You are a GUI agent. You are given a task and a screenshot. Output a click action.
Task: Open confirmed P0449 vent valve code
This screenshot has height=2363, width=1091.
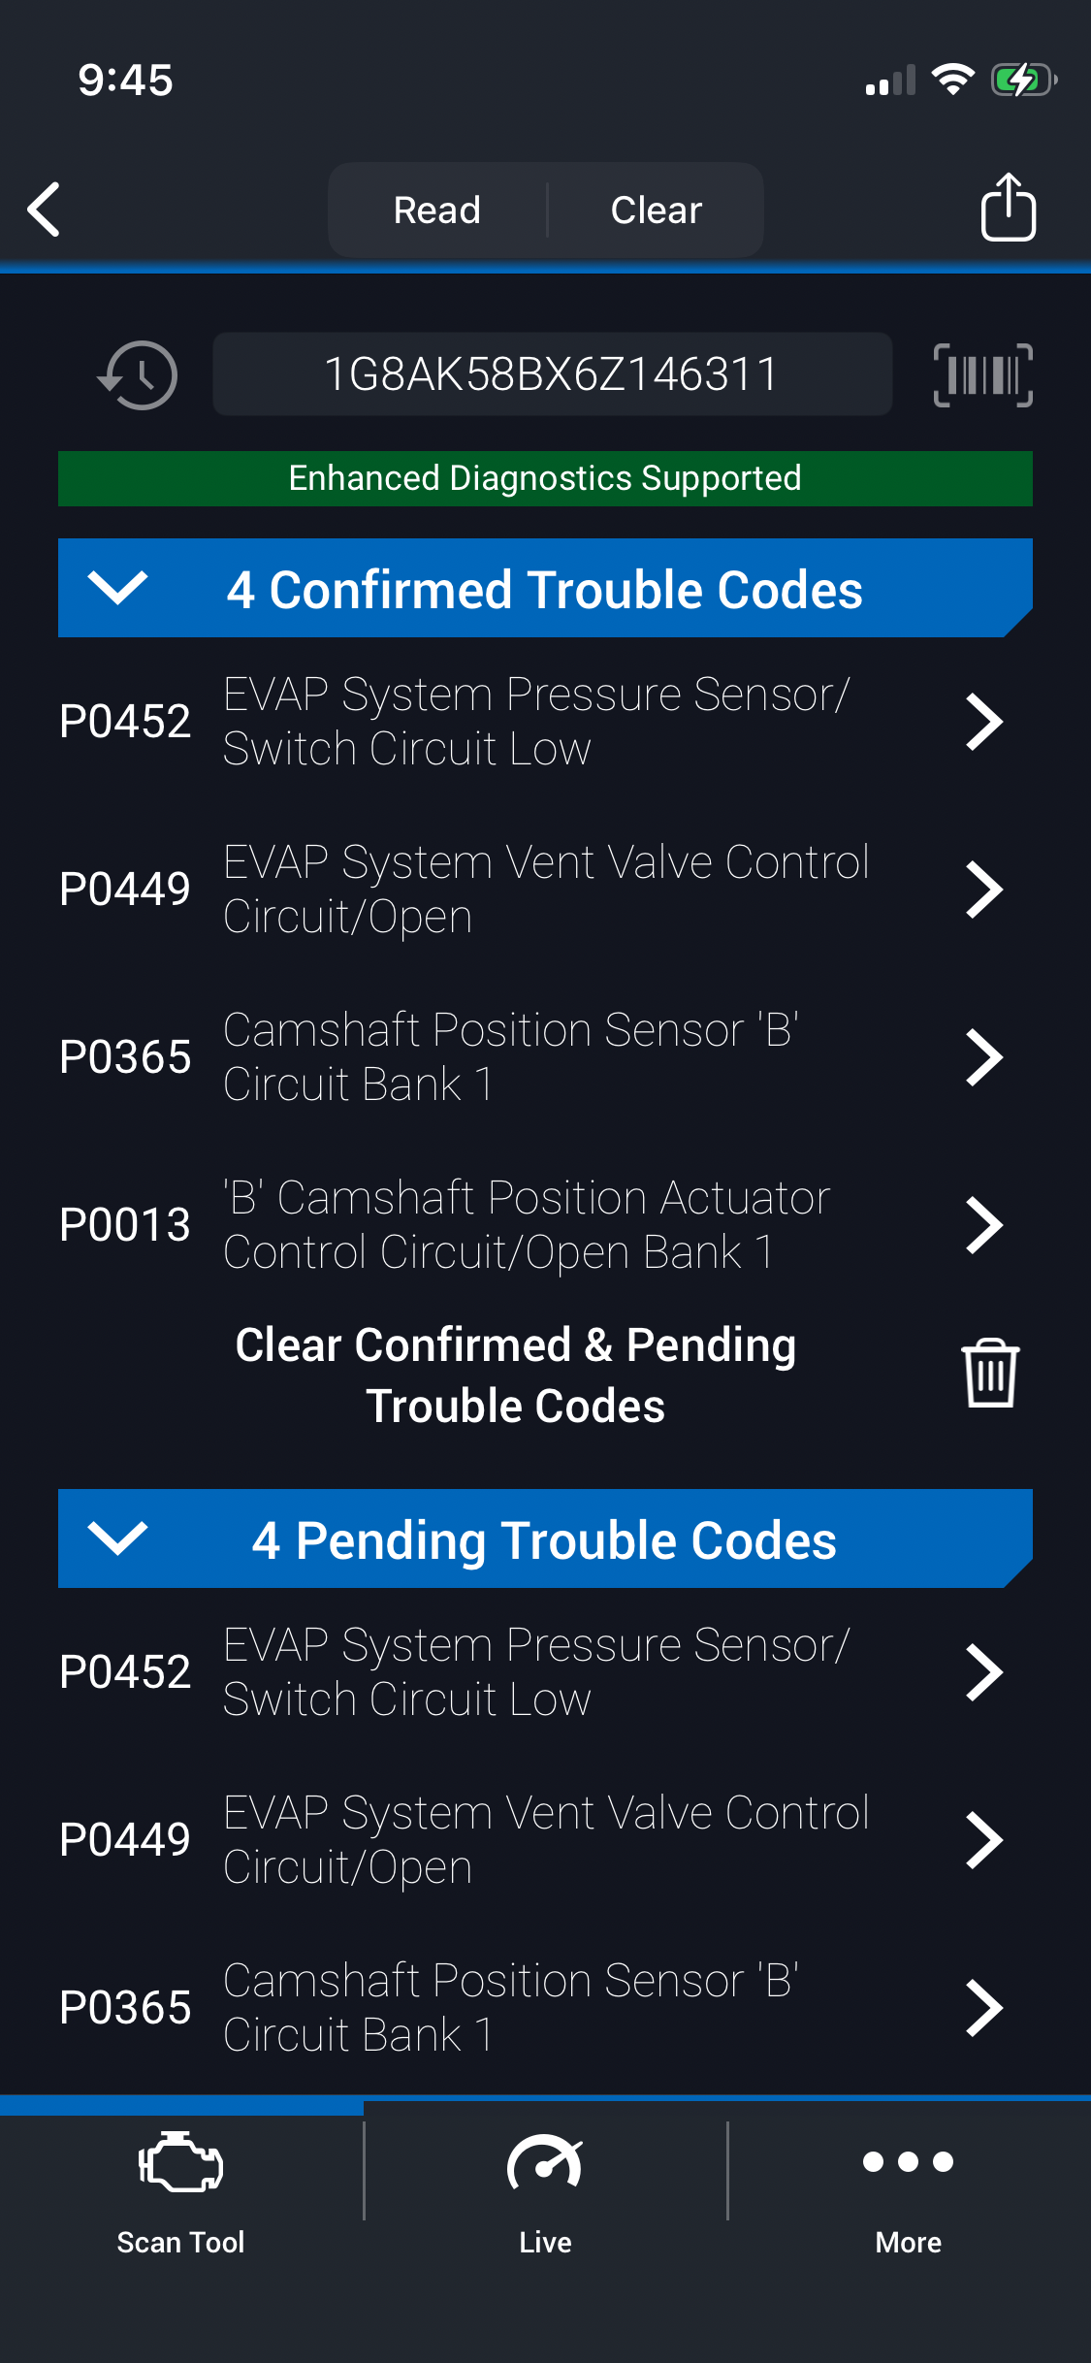(x=531, y=890)
